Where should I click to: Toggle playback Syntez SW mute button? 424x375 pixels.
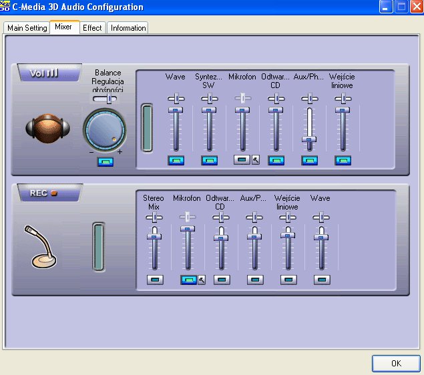[209, 160]
